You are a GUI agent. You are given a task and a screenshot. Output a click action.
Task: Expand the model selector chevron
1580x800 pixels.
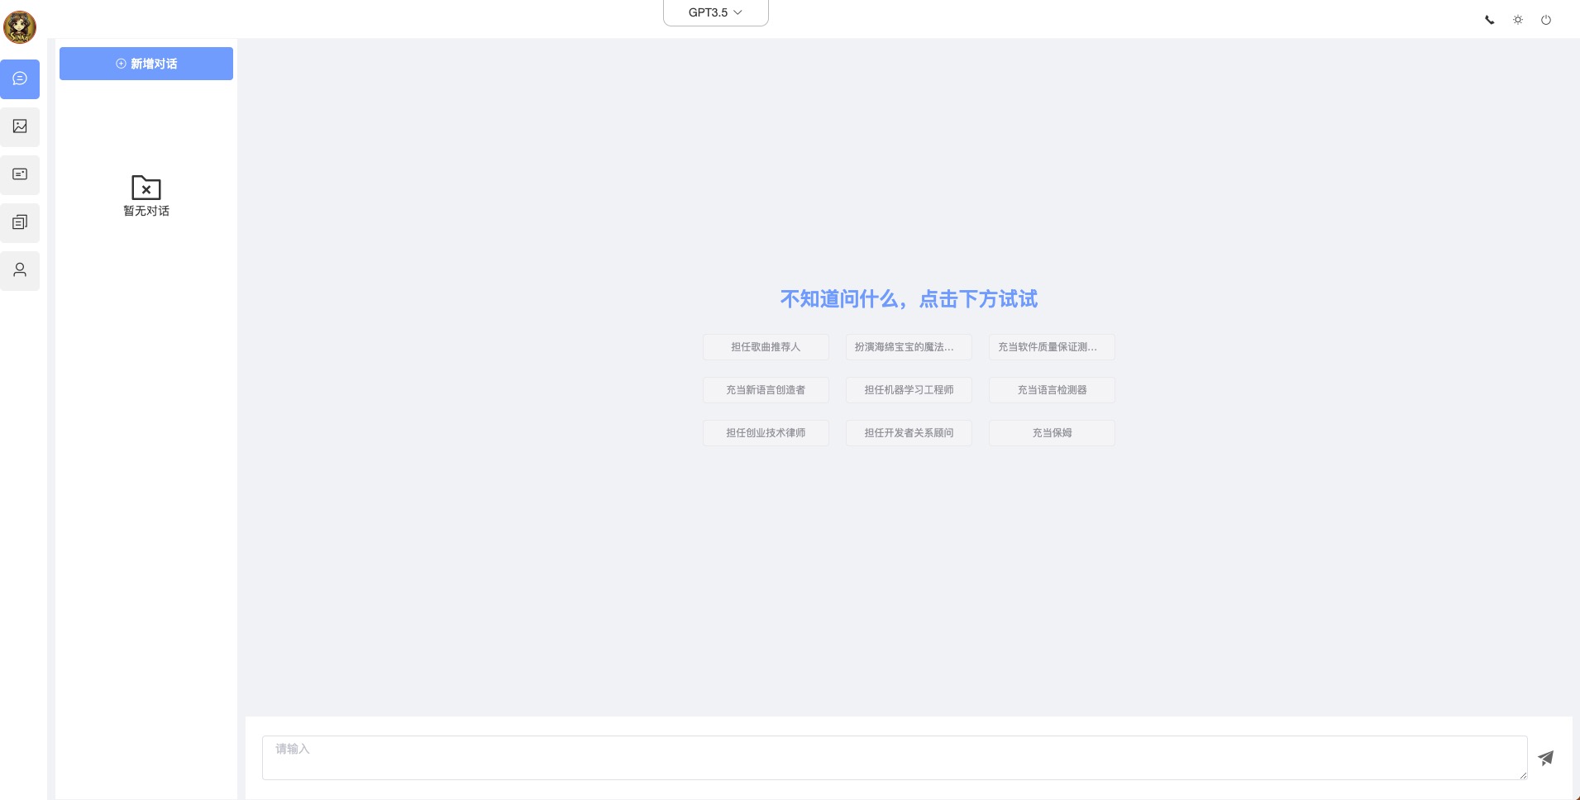tap(738, 12)
